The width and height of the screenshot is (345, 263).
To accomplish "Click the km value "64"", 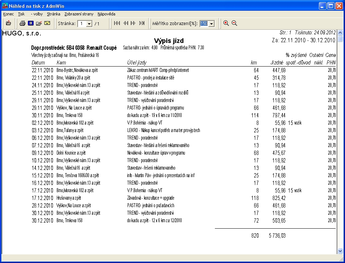I will tap(256, 70).
